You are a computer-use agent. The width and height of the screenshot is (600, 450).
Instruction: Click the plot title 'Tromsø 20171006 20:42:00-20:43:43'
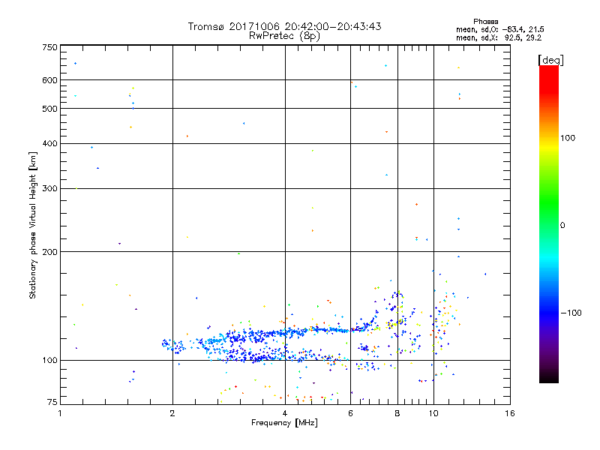pyautogui.click(x=284, y=26)
